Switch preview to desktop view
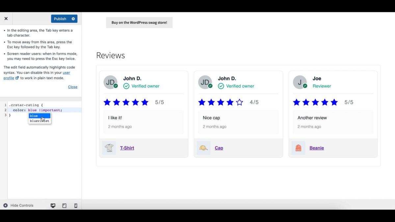Image resolution: width=395 pixels, height=222 pixels. point(53,205)
